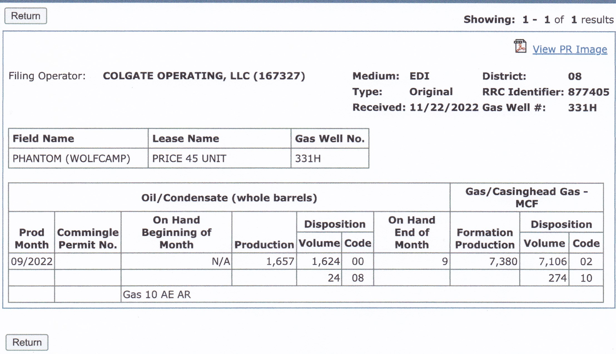Image resolution: width=616 pixels, height=354 pixels.
Task: Click the N/A on hand beginning value
Action: (x=221, y=261)
